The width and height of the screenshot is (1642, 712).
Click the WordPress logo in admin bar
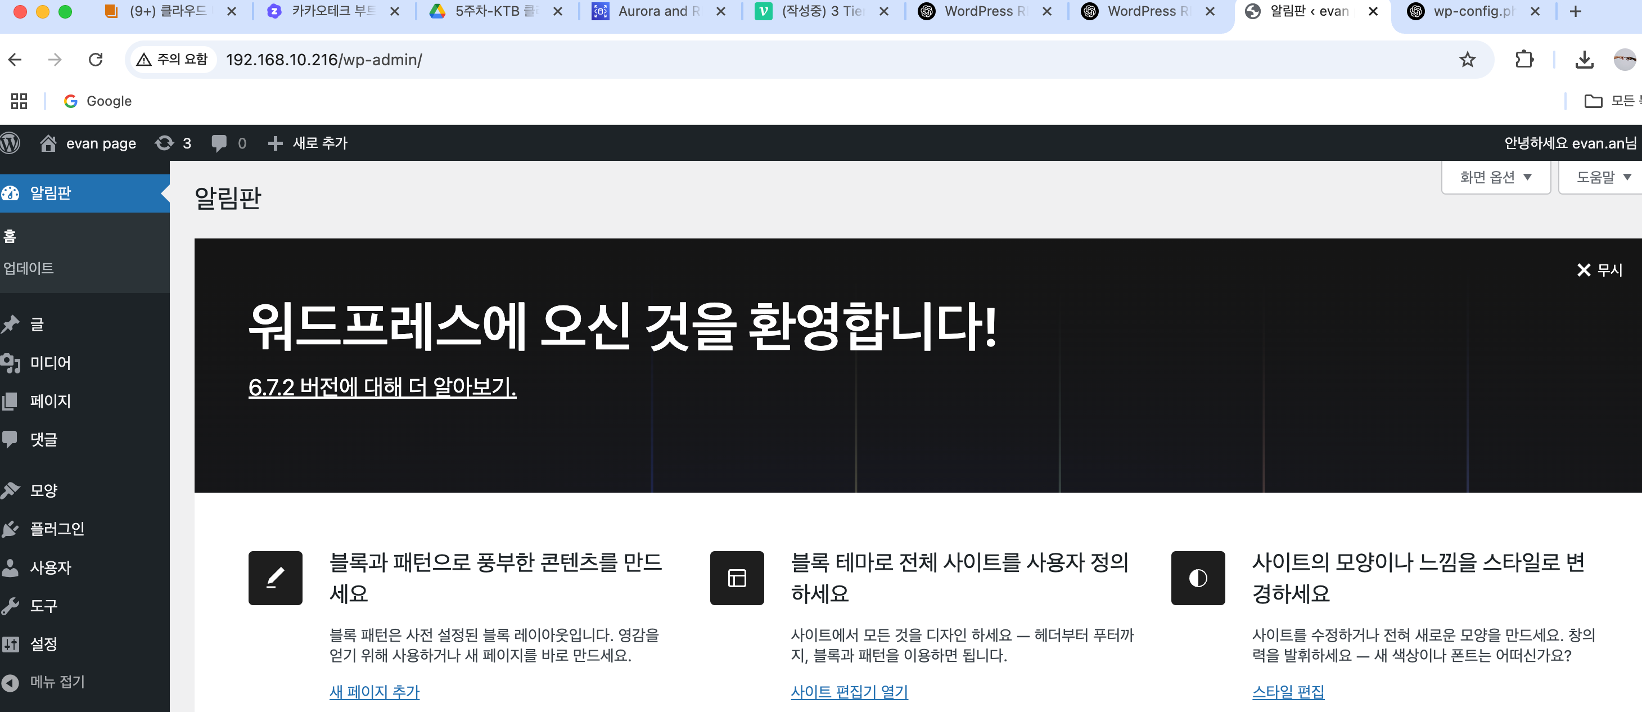[10, 143]
